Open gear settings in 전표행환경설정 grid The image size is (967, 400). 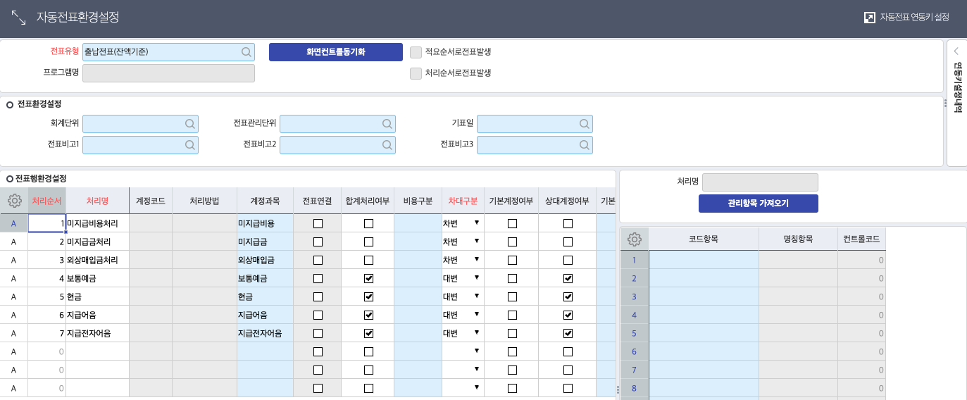point(14,201)
